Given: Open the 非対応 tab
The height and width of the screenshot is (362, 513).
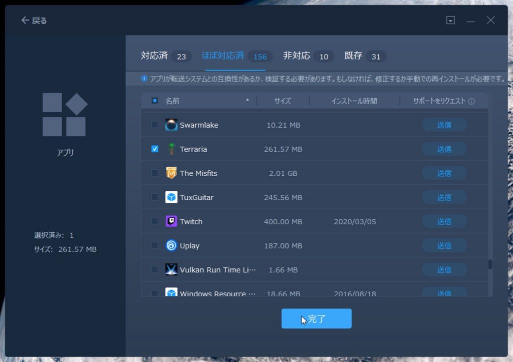Looking at the screenshot, I should 297,56.
